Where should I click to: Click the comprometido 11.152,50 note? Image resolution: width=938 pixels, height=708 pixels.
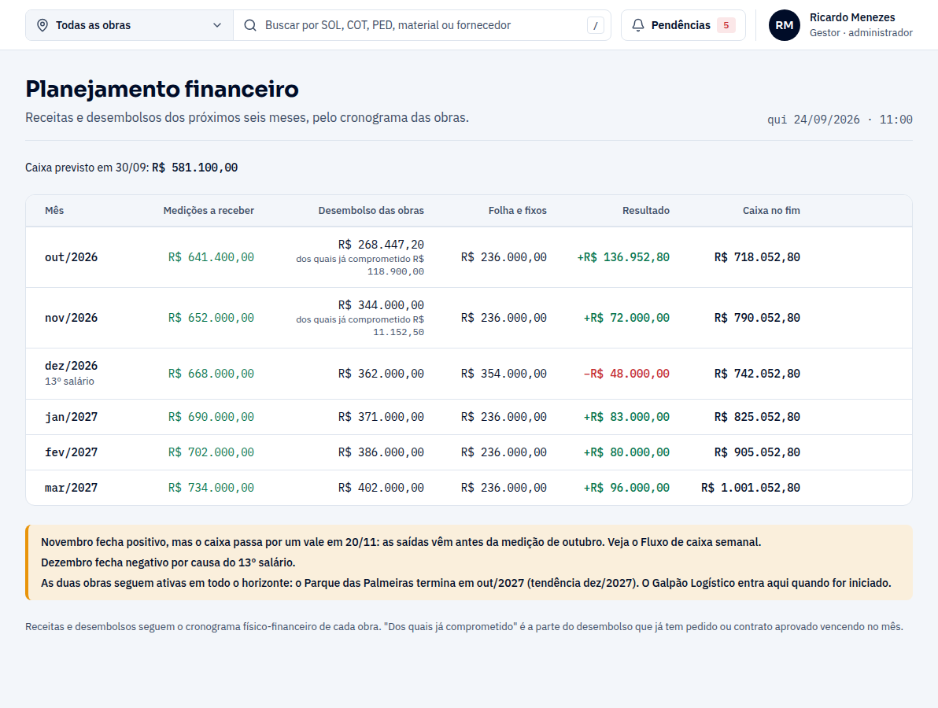tap(360, 326)
